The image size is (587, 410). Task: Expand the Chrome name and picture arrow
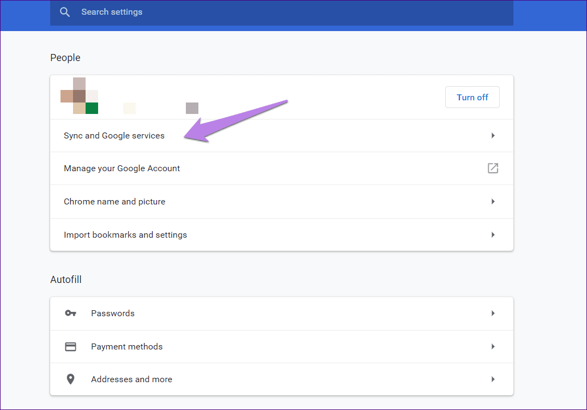coord(493,201)
